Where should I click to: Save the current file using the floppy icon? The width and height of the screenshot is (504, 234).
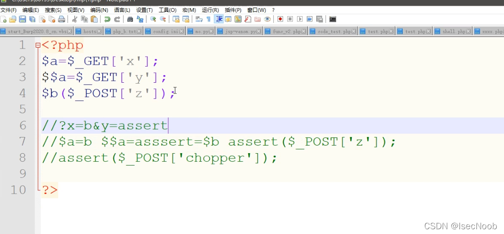22,19
